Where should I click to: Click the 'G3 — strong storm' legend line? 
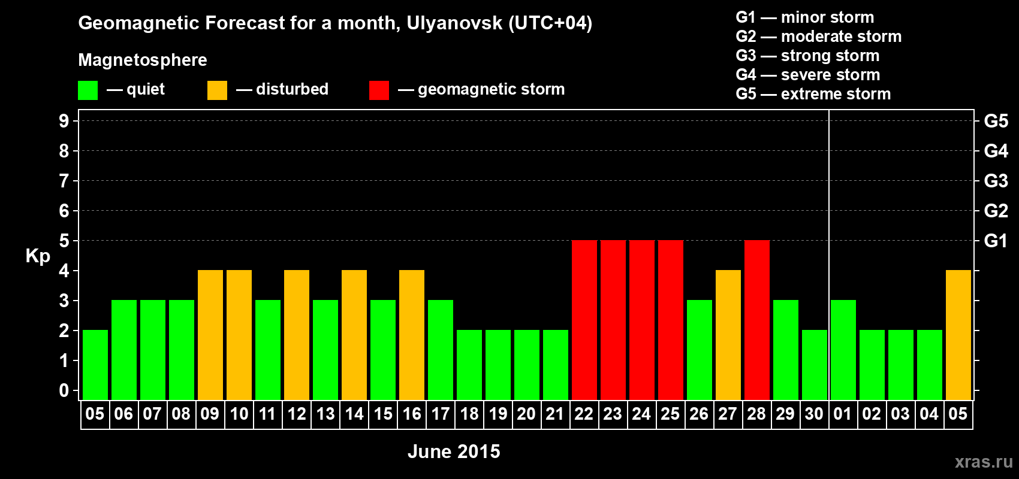[807, 56]
